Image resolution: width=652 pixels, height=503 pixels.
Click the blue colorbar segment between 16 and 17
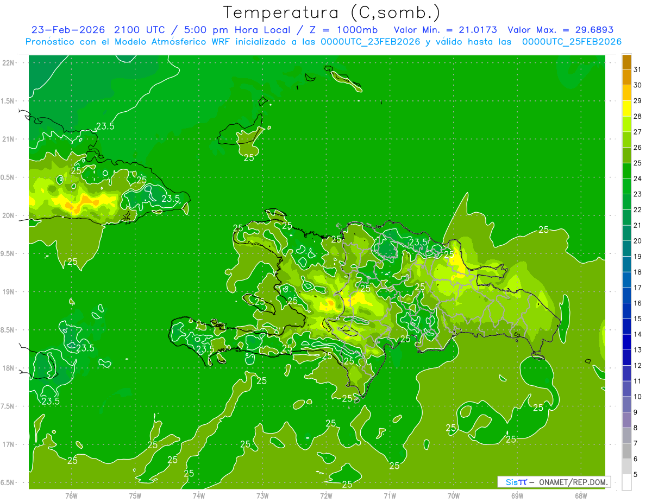pyautogui.click(x=626, y=295)
